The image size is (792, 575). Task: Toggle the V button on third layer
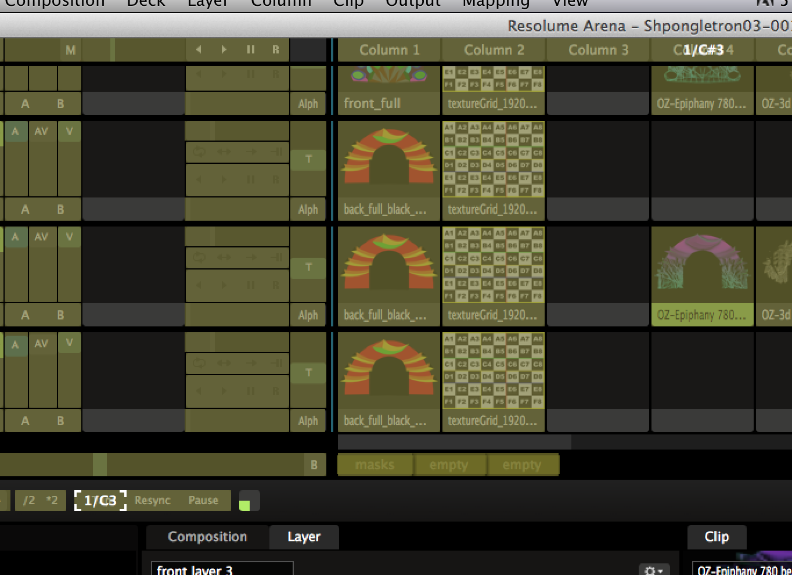pos(69,237)
